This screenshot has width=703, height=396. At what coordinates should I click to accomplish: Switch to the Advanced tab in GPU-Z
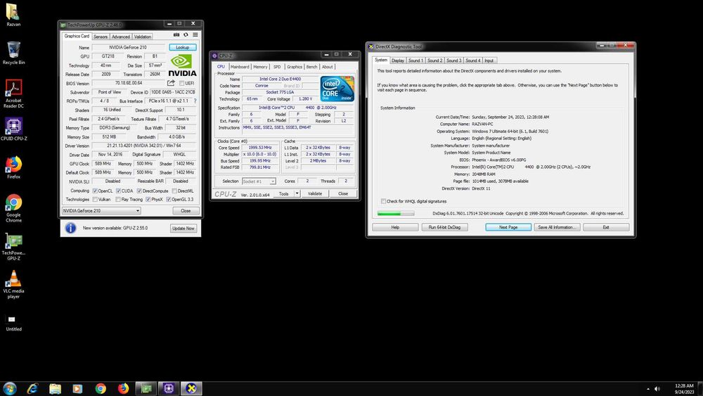[x=121, y=37]
